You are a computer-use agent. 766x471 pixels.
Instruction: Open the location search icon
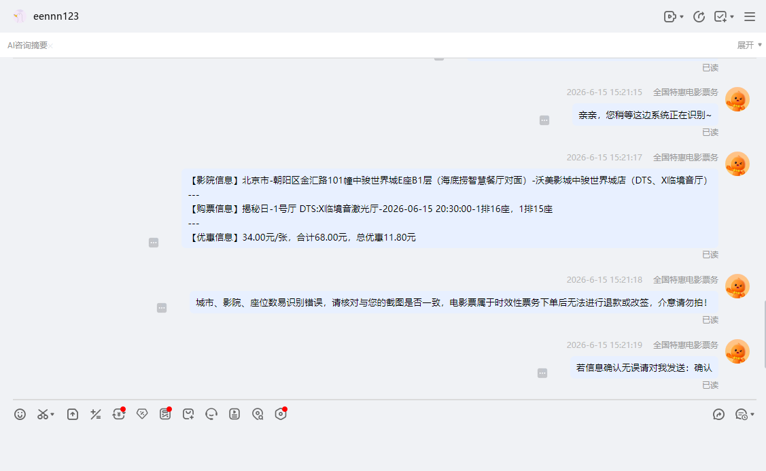[x=258, y=415]
